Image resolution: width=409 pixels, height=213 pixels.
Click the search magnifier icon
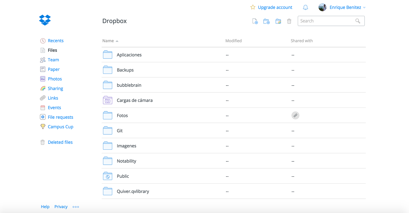[x=358, y=21]
